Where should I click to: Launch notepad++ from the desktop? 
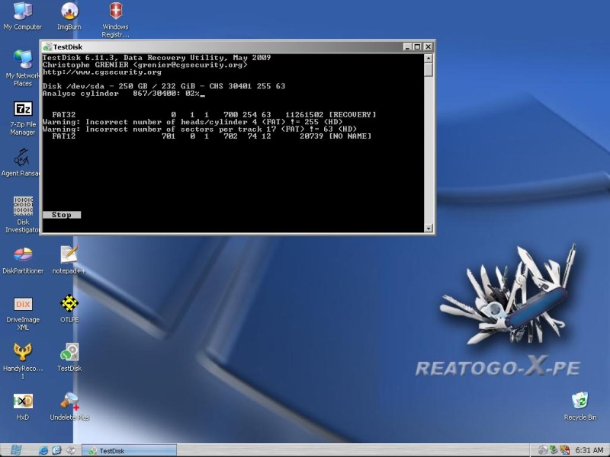click(69, 260)
